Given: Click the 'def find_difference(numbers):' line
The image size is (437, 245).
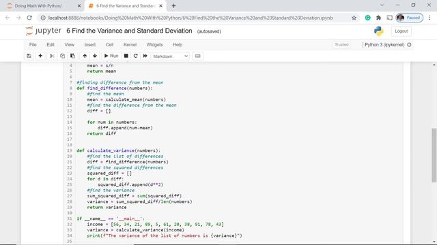Looking at the screenshot, I should point(115,88).
